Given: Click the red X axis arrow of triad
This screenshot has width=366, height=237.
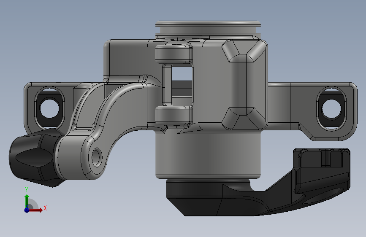Looking at the screenshot, I should click(35, 210).
